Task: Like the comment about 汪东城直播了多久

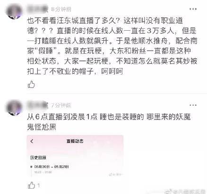Action: click(x=31, y=84)
